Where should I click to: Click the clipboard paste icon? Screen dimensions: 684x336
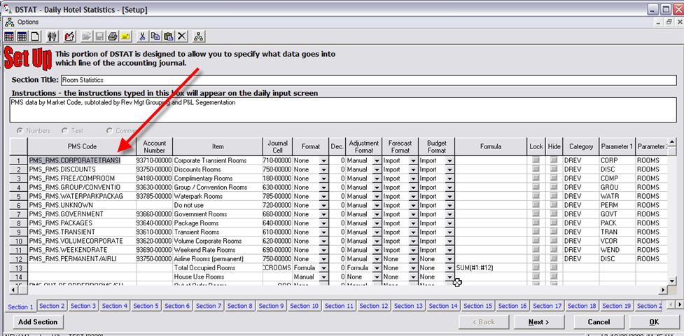pyautogui.click(x=169, y=36)
